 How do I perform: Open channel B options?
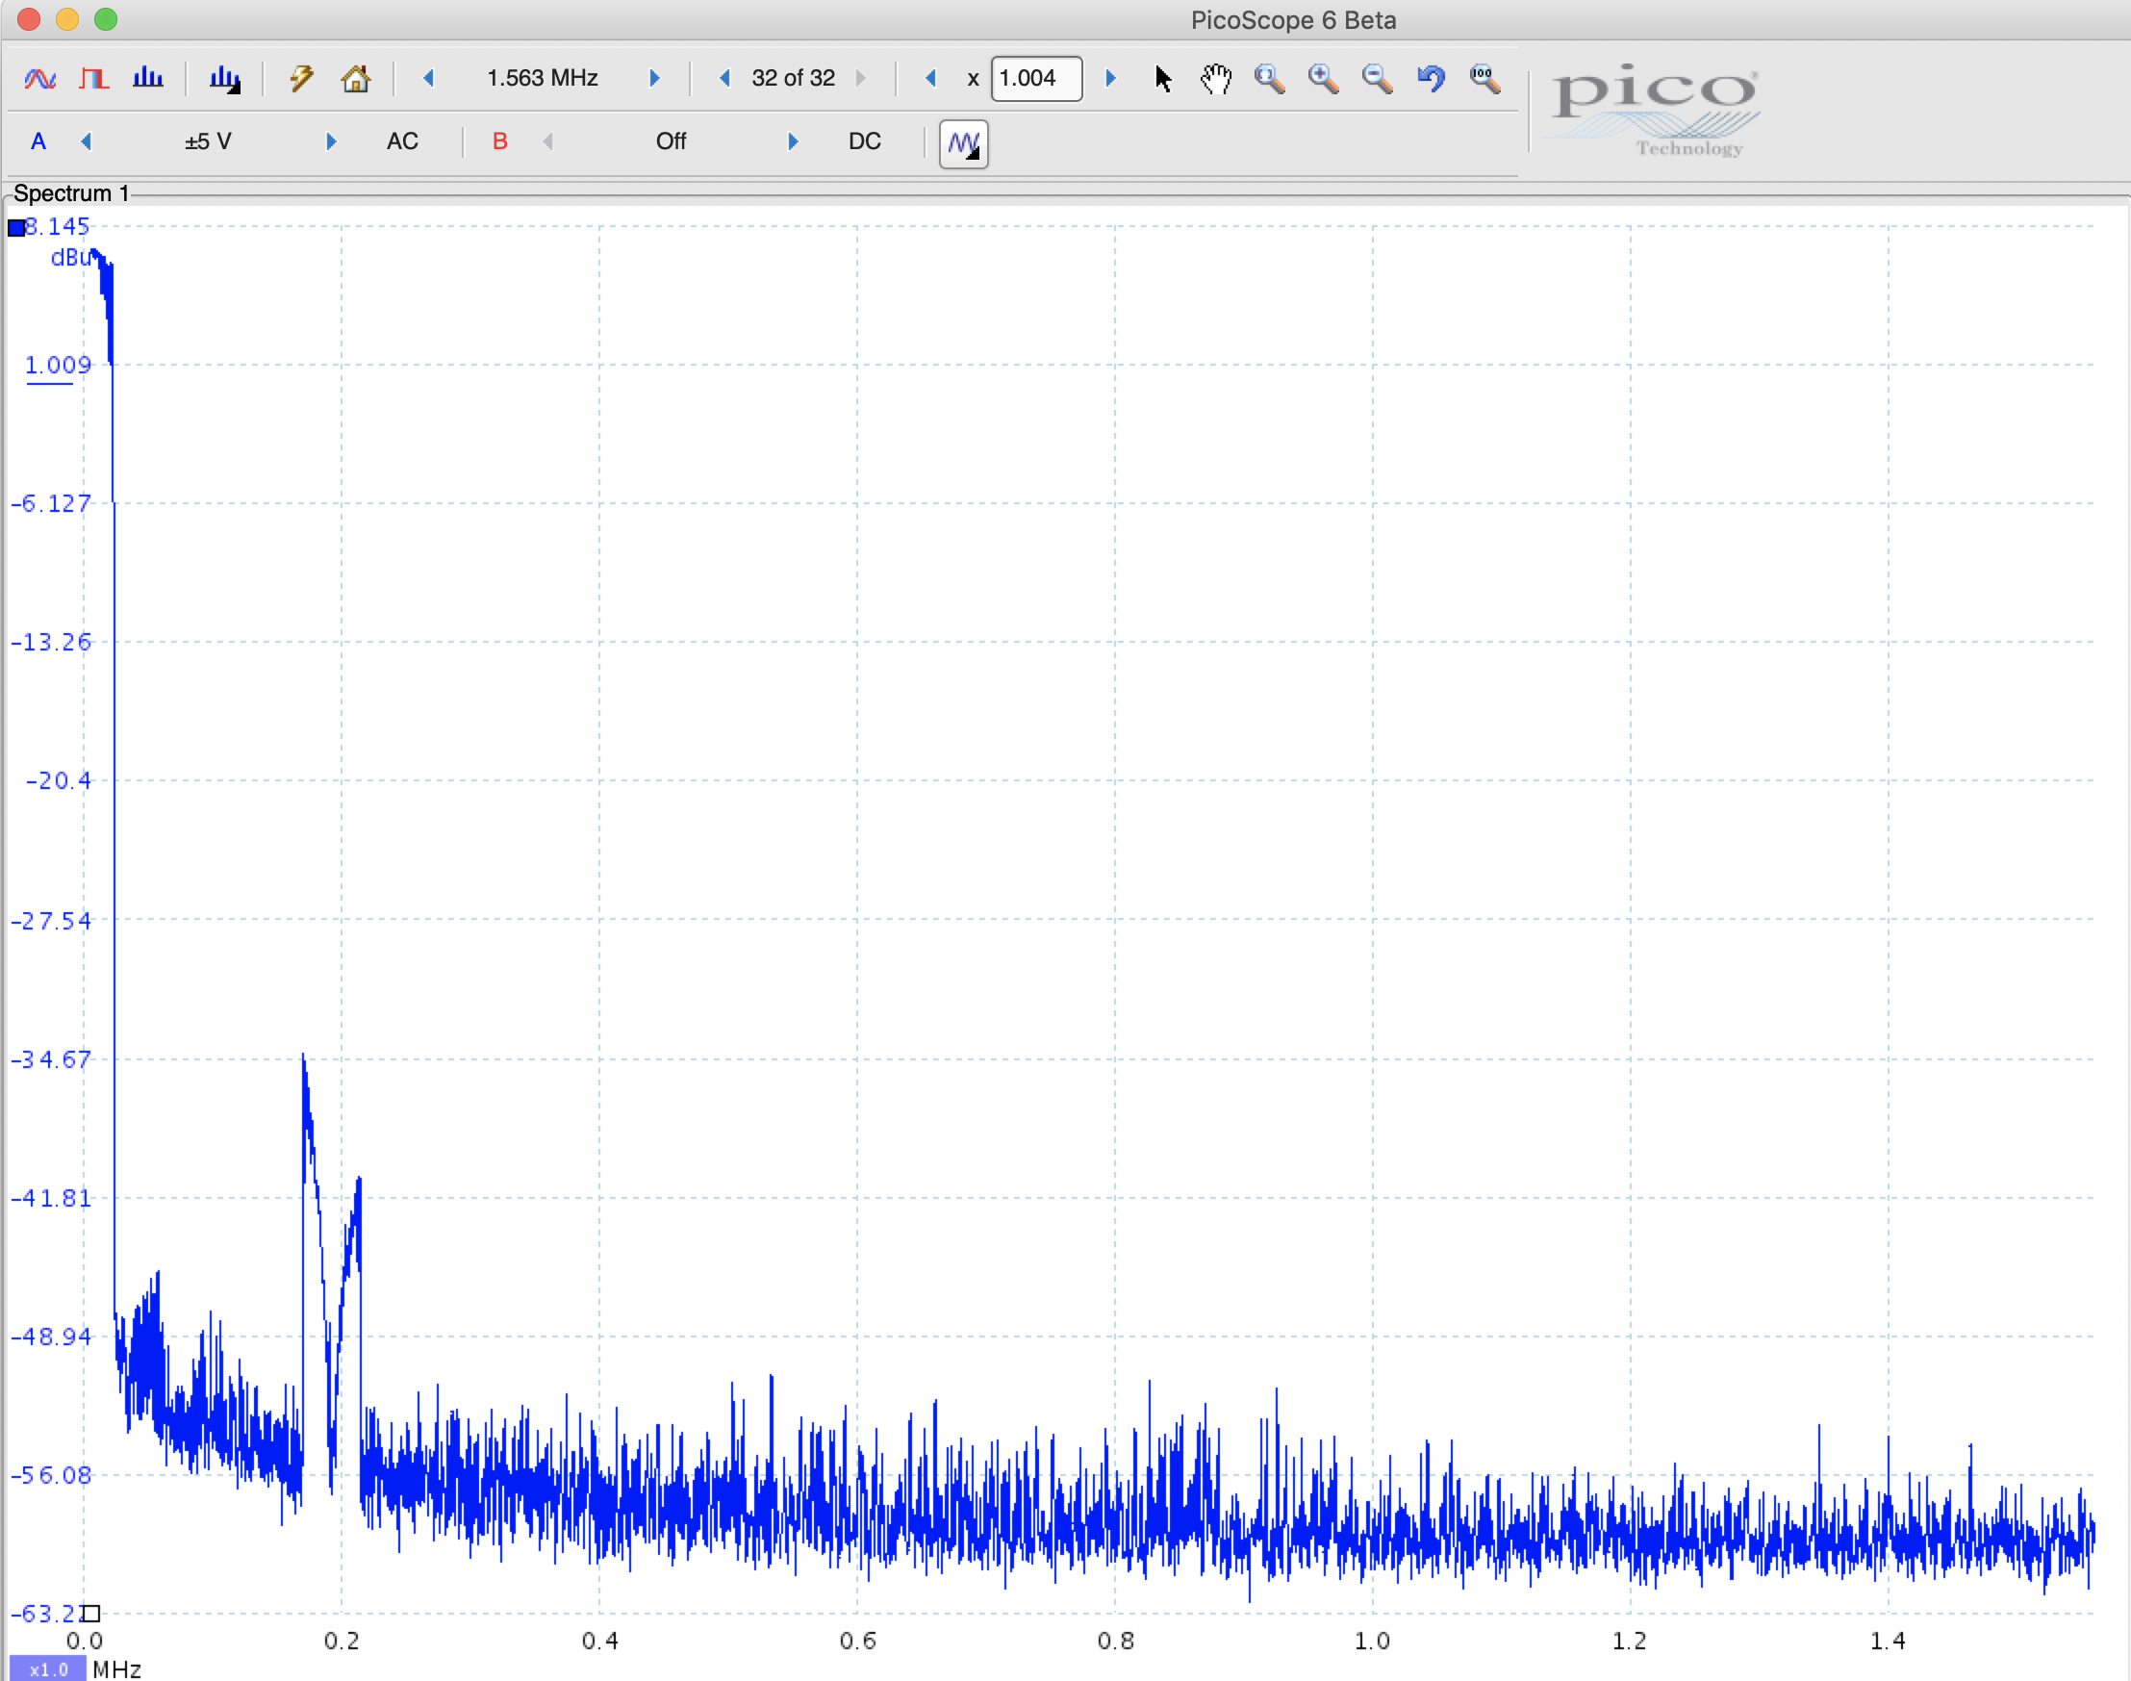(x=499, y=141)
